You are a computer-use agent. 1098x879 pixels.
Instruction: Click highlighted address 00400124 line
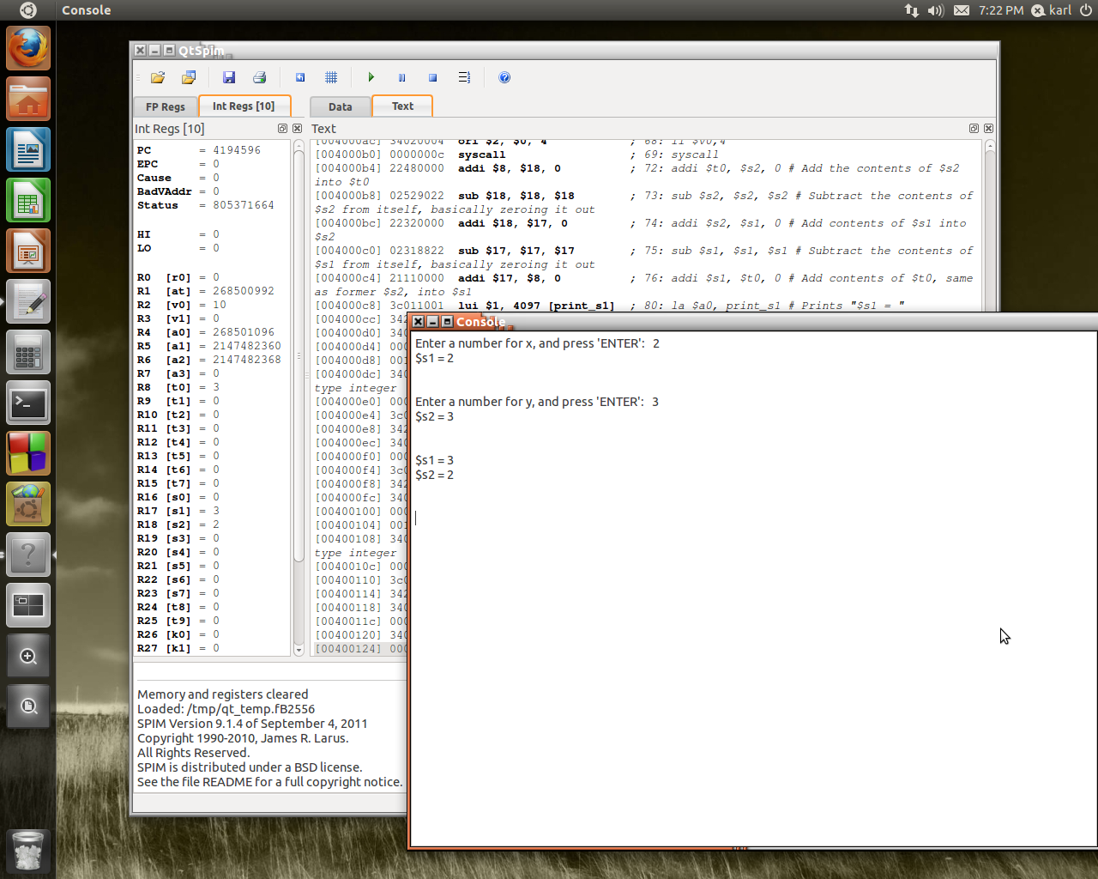tap(360, 649)
